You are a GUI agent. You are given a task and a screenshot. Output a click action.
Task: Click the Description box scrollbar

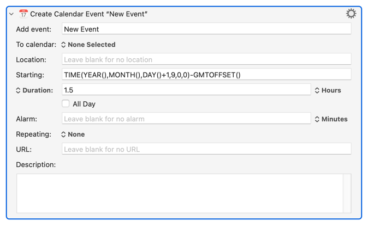tap(347, 193)
